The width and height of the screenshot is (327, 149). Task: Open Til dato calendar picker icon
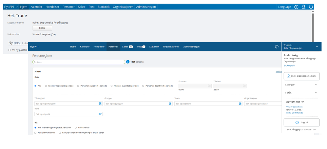[244, 86]
